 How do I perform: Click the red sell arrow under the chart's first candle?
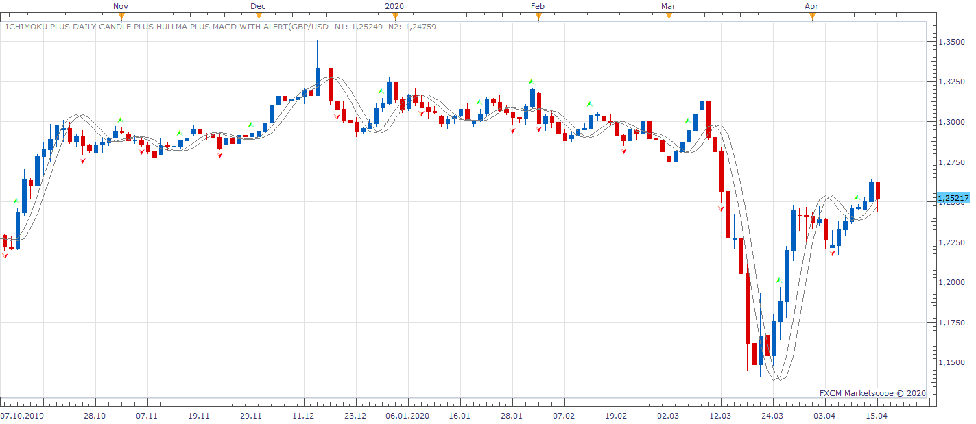pyautogui.click(x=5, y=255)
